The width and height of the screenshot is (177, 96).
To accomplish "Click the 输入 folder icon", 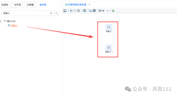I will (5, 21).
